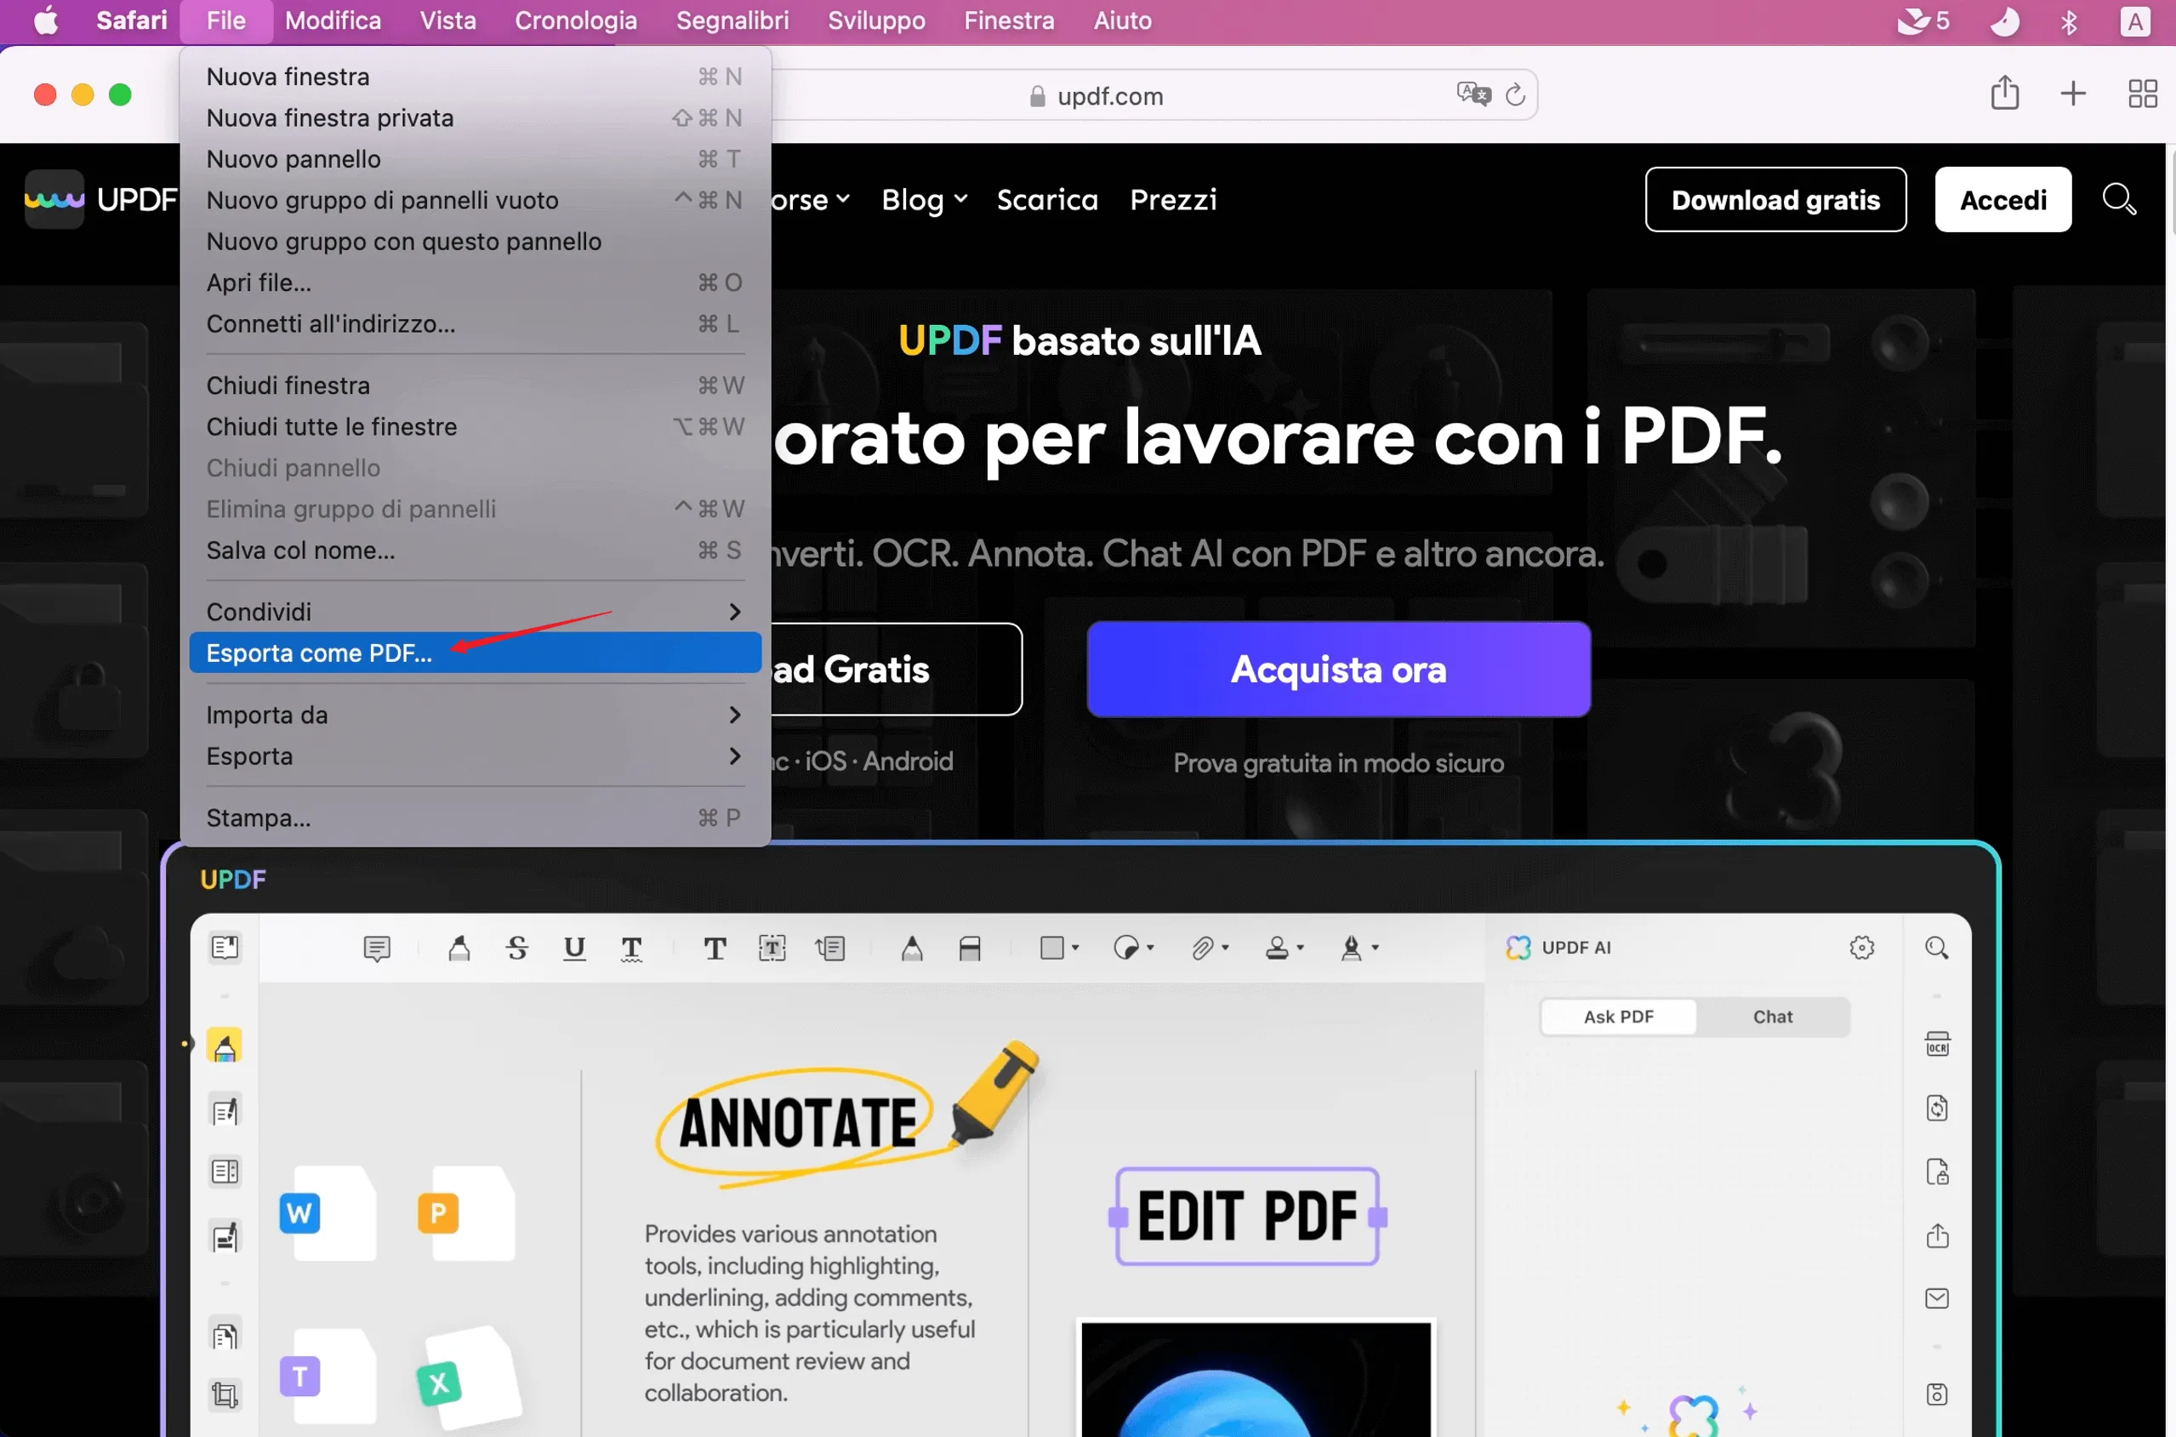Click the UPDF logo in the site header

(100, 199)
